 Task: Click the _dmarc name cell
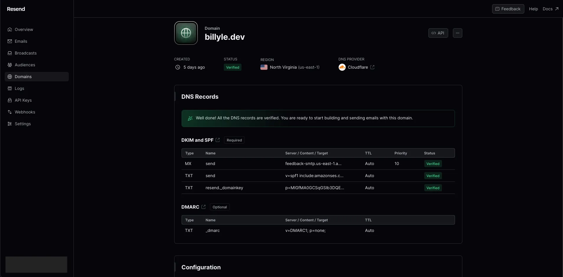pos(213,230)
